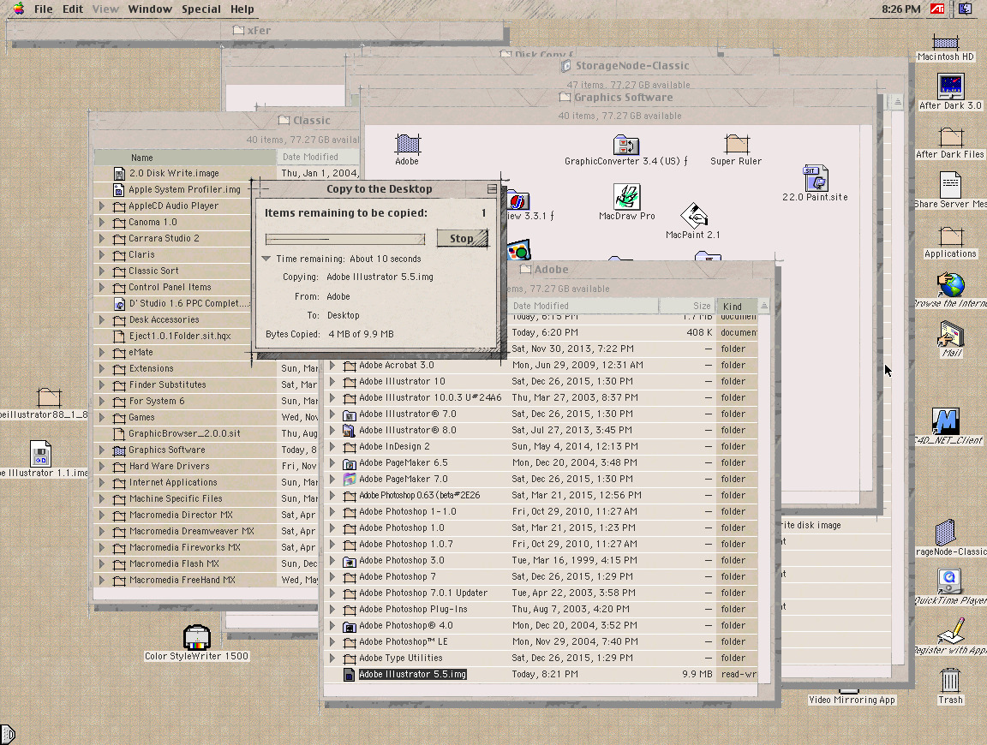The height and width of the screenshot is (745, 987).
Task: Click the copy progress bar
Action: [345, 239]
